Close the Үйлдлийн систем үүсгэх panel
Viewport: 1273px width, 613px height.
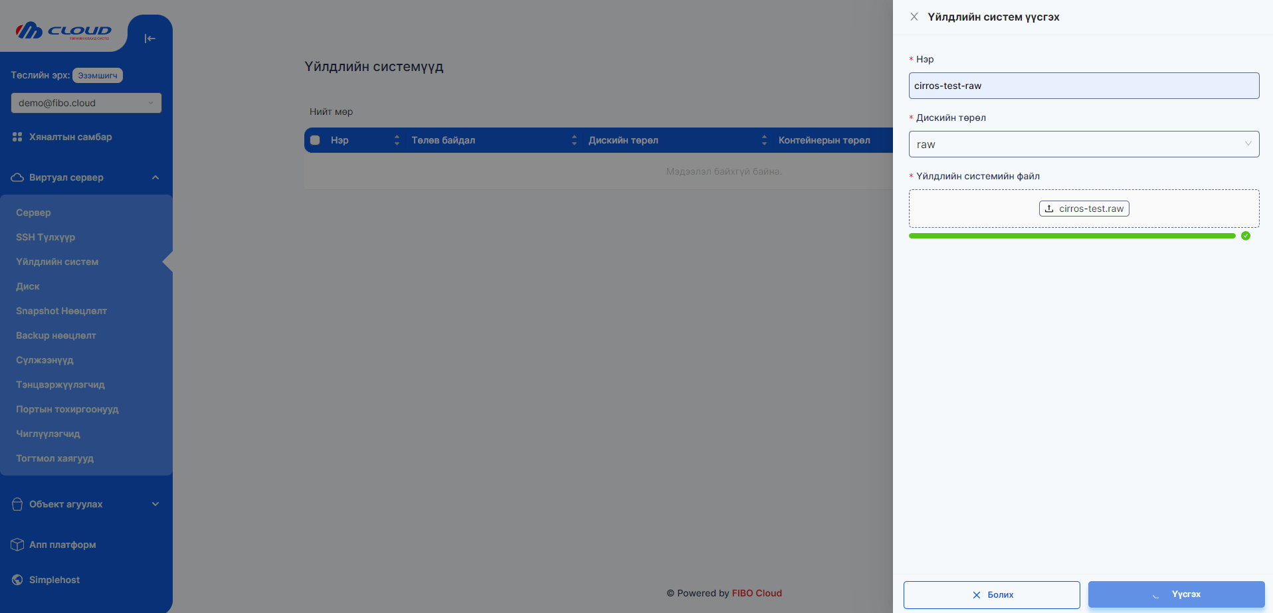coord(914,17)
